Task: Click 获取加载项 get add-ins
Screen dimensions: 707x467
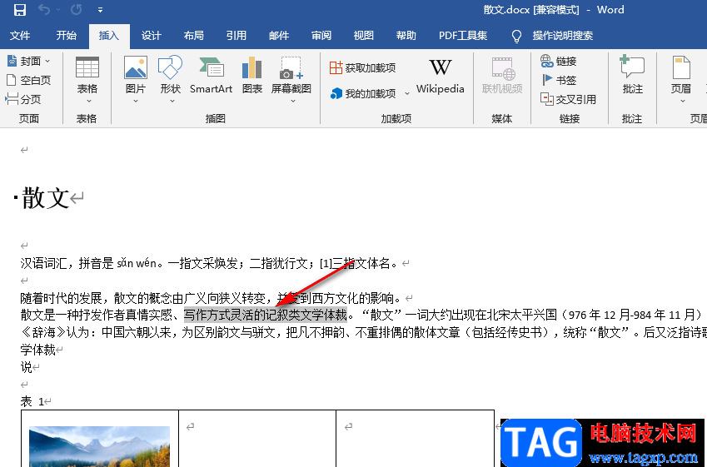Action: click(362, 67)
